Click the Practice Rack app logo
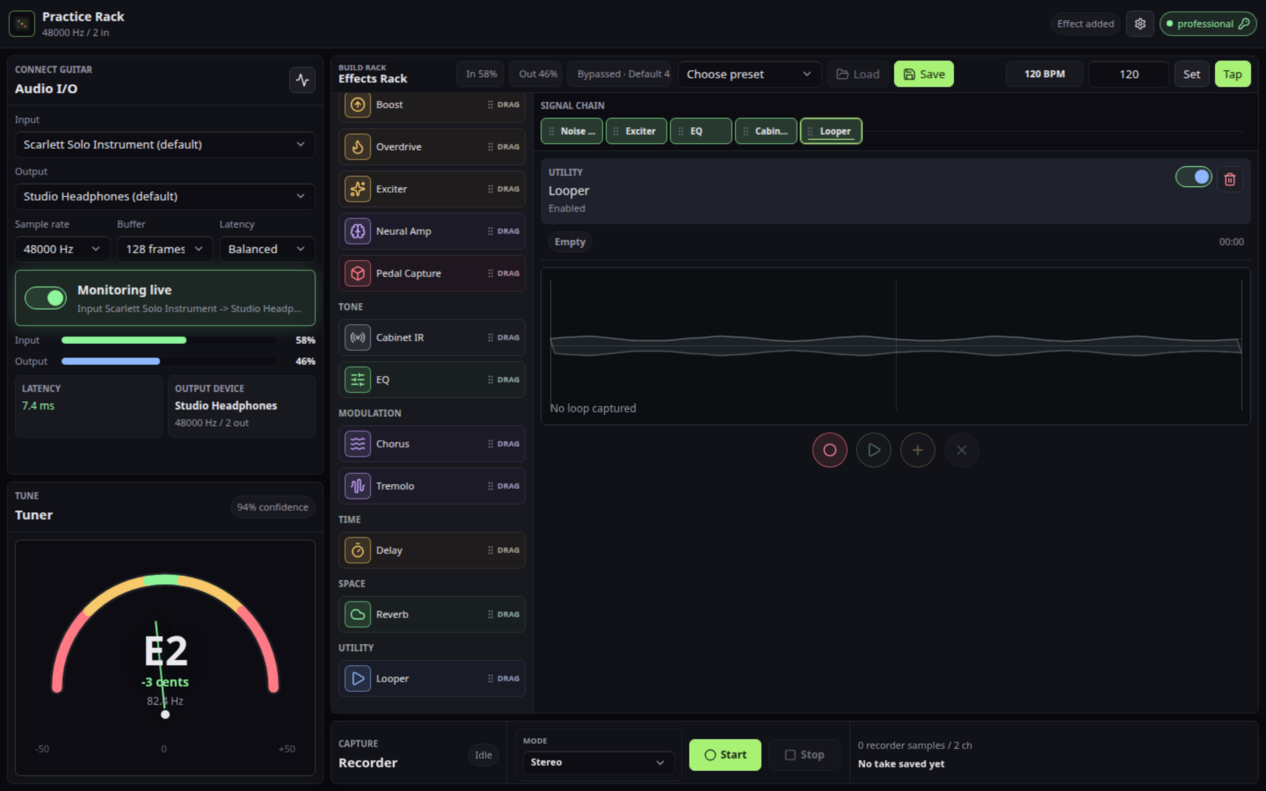 pos(22,24)
